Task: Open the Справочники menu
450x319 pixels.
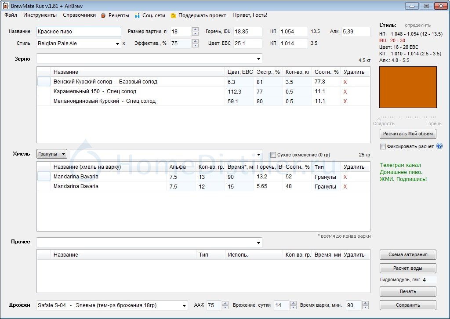Action: [79, 15]
